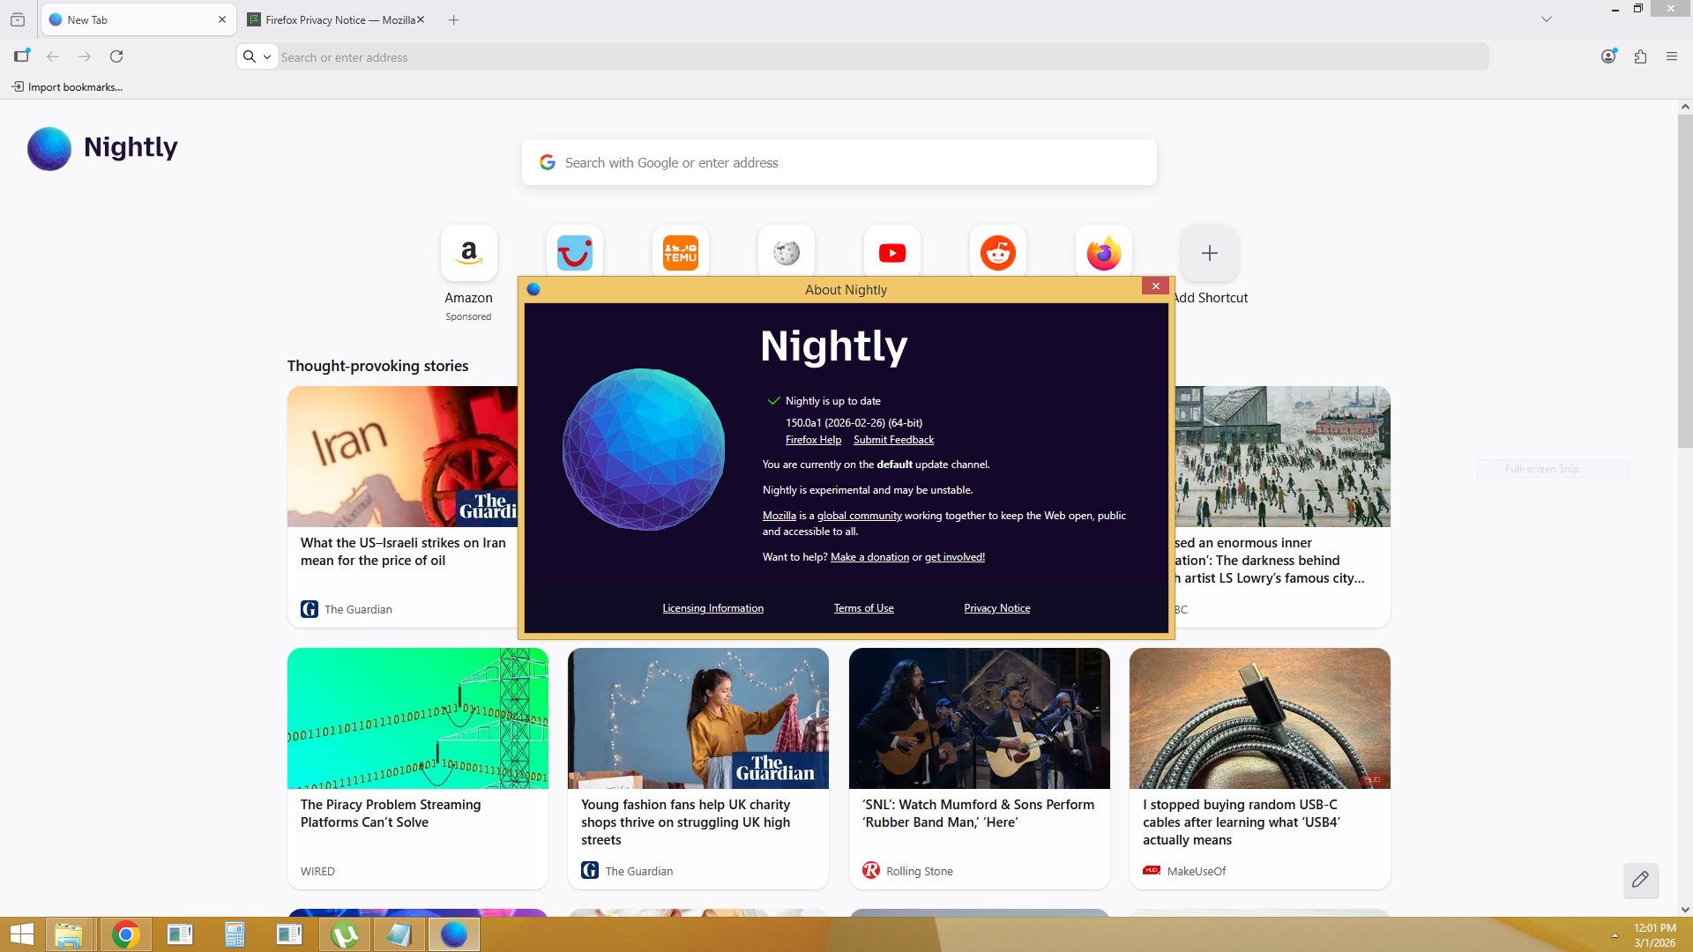Click the taskbar clock showing 12:01 PM
1693x952 pixels.
pyautogui.click(x=1654, y=934)
